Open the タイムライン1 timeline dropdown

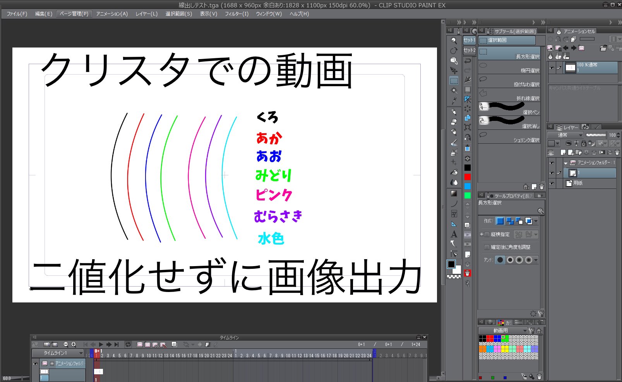(81, 353)
